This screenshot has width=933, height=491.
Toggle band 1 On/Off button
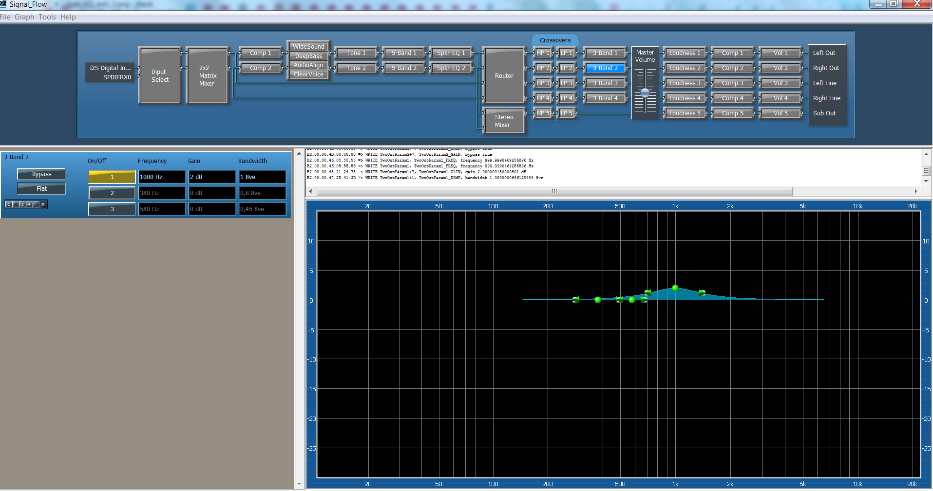112,177
